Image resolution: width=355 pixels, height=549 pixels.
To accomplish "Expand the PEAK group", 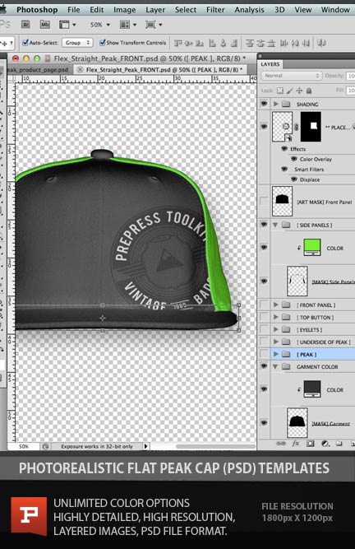I will coord(275,354).
